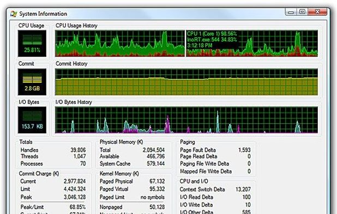Minimize the System Information window
The height and width of the screenshot is (214, 337).
(291, 12)
